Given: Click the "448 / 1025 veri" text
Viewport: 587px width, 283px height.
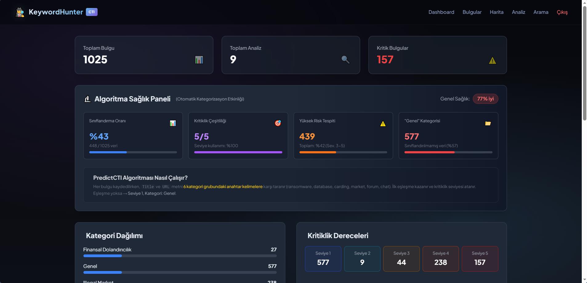Looking at the screenshot, I should 103,146.
